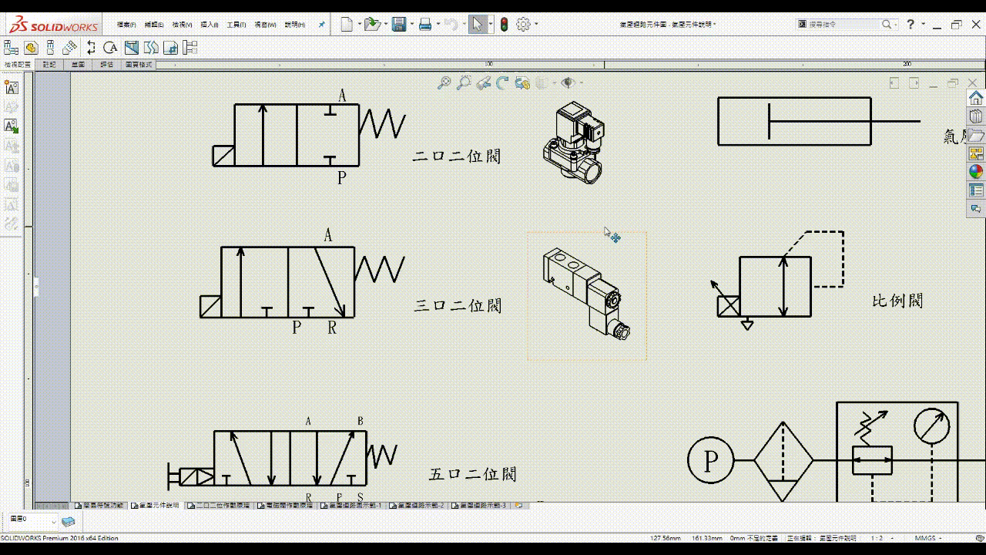Click the Print icon in toolbar
This screenshot has width=986, height=555.
[424, 25]
